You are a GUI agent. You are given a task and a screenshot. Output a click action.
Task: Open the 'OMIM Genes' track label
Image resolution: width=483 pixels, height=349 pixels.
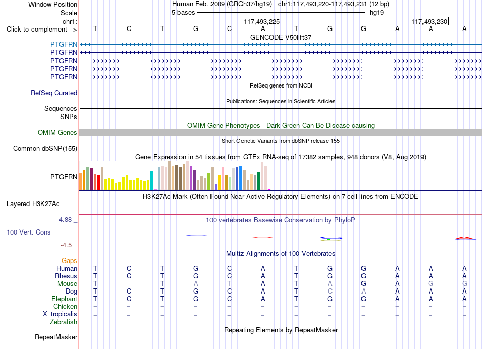[57, 133]
